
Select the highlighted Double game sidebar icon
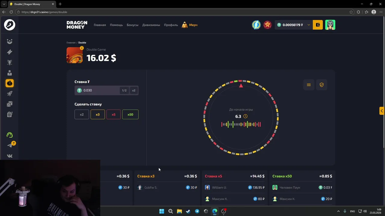click(10, 83)
